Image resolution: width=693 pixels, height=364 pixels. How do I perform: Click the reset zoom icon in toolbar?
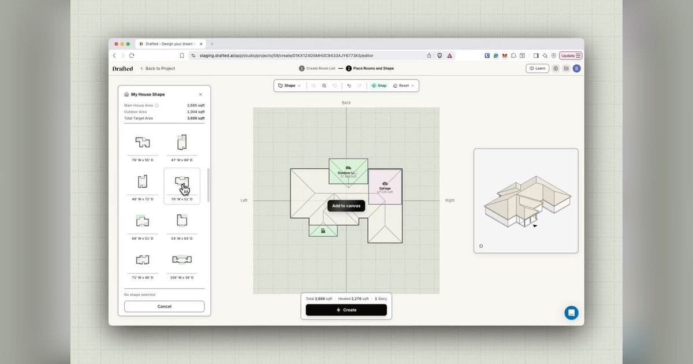tap(334, 86)
